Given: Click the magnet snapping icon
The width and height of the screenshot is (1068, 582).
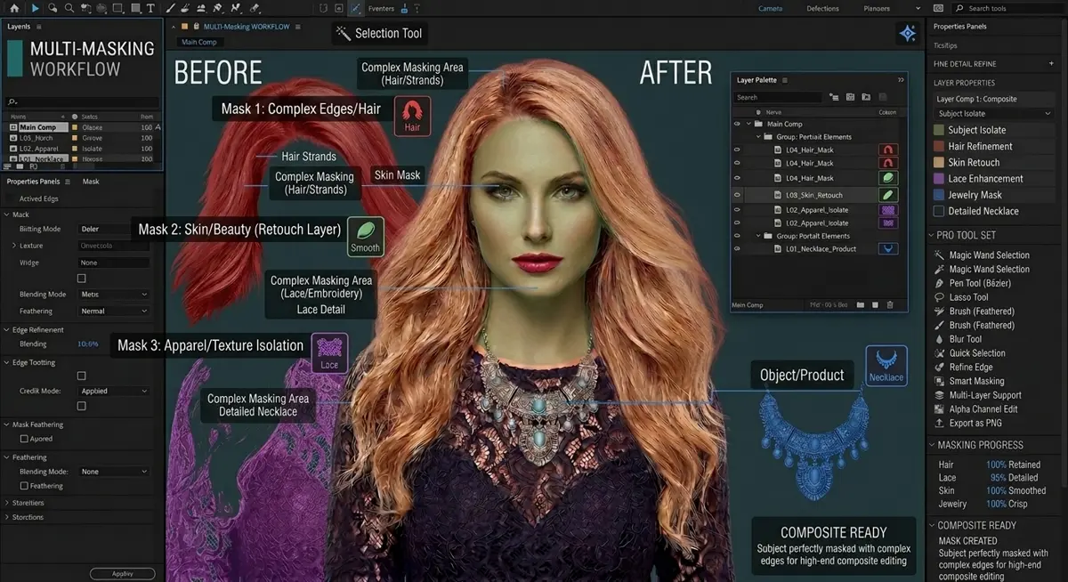Looking at the screenshot, I should [322, 8].
